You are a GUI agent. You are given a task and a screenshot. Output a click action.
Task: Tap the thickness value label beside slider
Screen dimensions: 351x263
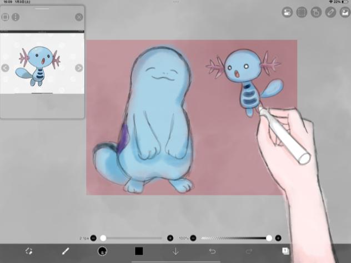point(84,239)
